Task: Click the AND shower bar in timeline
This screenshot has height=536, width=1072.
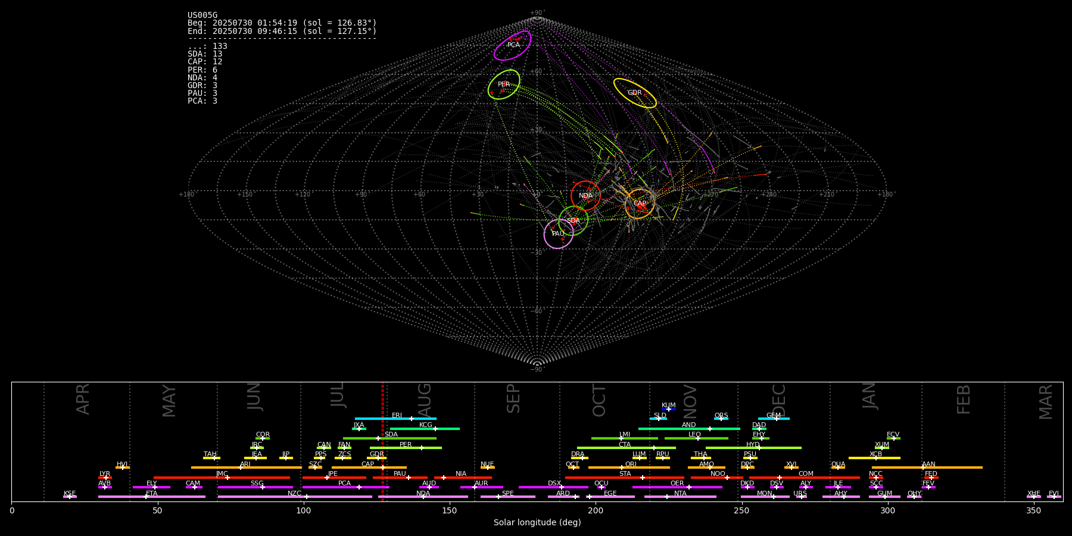Action: coord(689,428)
